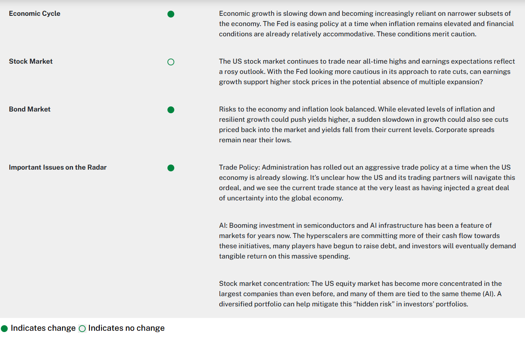Image resolution: width=525 pixels, height=344 pixels.
Task: Click the paragraph about slowing economic growth
Action: click(x=366, y=24)
